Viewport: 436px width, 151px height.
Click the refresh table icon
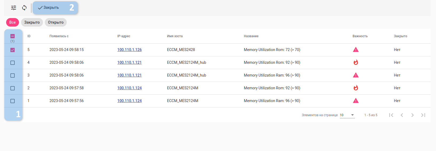pos(24,8)
